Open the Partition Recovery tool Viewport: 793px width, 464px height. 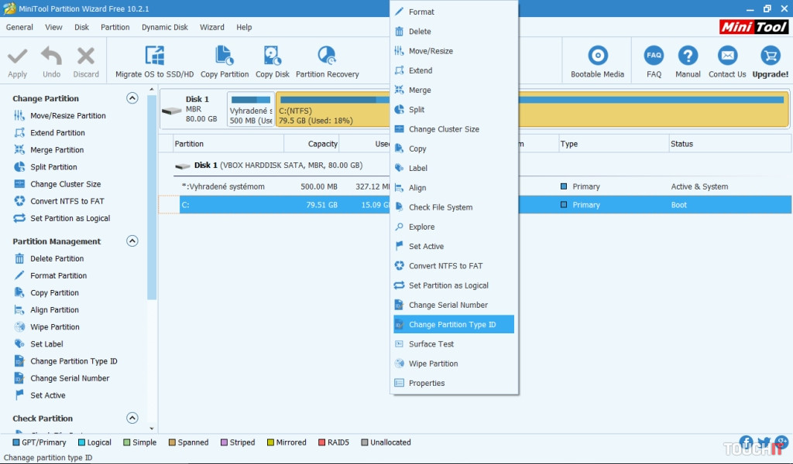[x=327, y=57]
